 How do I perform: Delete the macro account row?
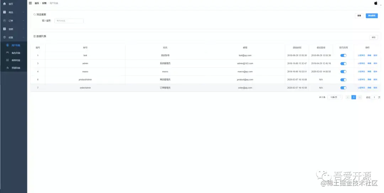pyautogui.click(x=375, y=71)
